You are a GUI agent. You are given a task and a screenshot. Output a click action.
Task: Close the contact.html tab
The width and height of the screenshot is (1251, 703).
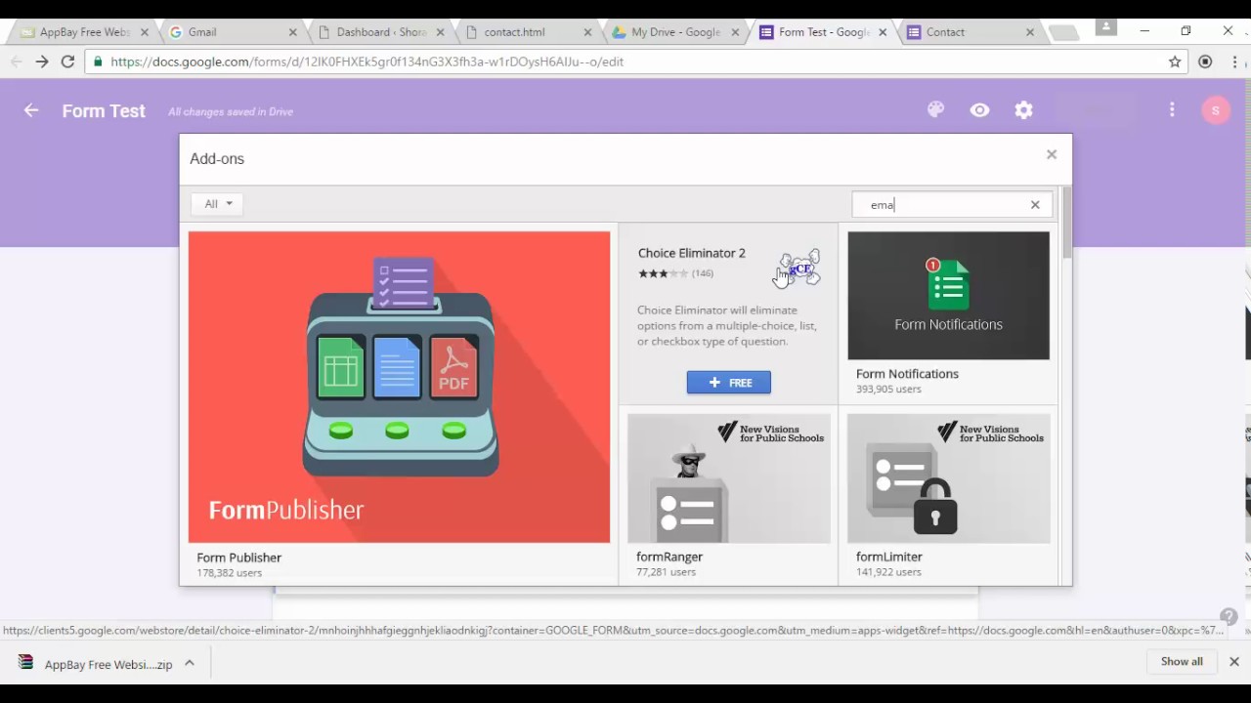coord(587,32)
